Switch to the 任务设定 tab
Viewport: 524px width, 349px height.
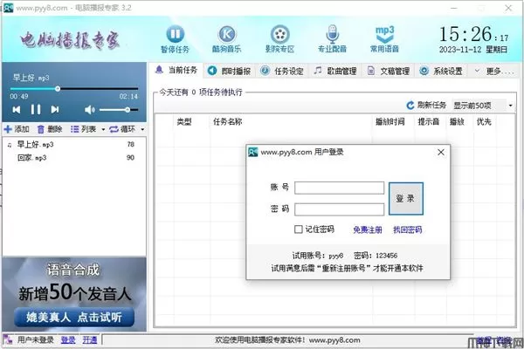282,72
